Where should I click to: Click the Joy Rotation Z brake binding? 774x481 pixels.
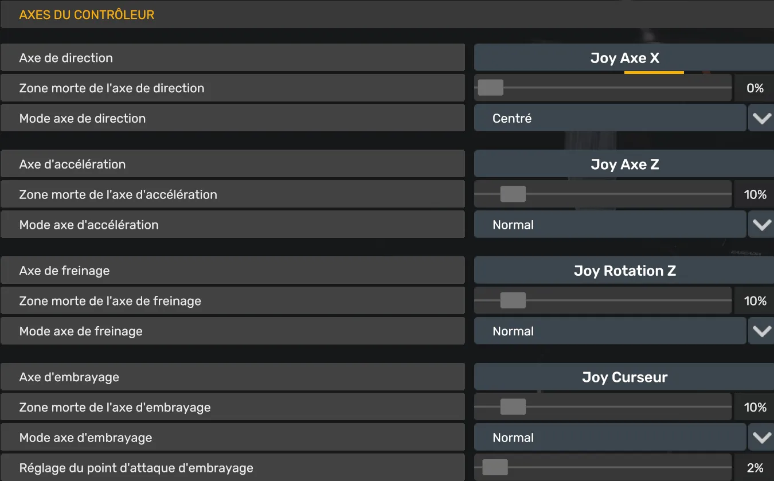(624, 271)
